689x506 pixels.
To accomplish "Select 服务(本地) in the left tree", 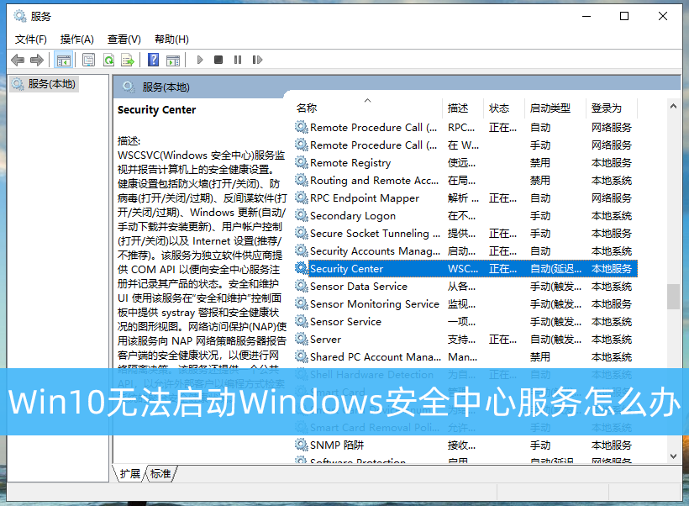I will 50,84.
